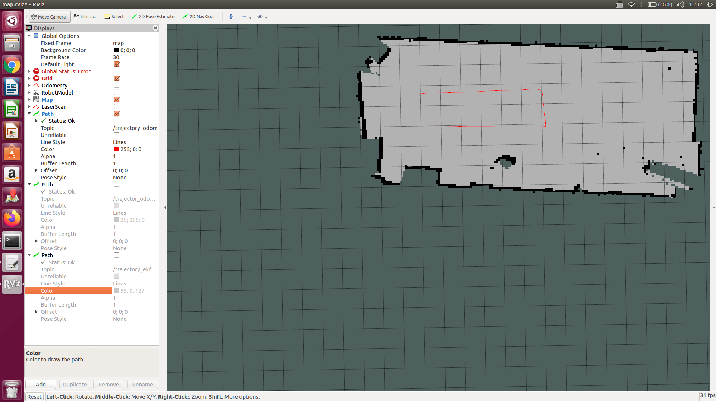Expand the Global Status: Error item
This screenshot has width=716, height=402.
(29, 71)
